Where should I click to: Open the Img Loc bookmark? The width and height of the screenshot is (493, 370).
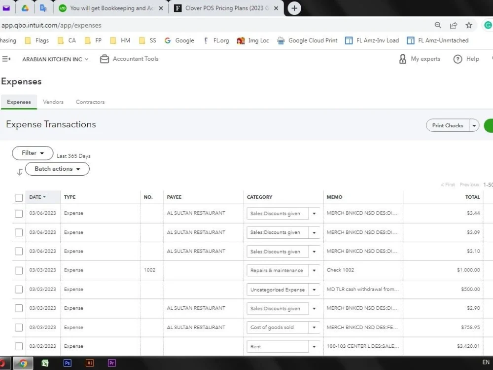pos(253,40)
